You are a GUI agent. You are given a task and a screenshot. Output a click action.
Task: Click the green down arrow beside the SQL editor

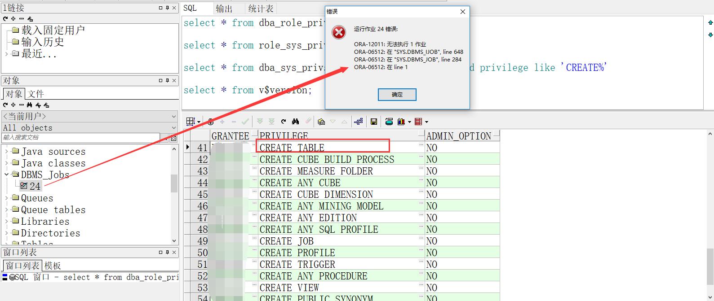click(710, 35)
